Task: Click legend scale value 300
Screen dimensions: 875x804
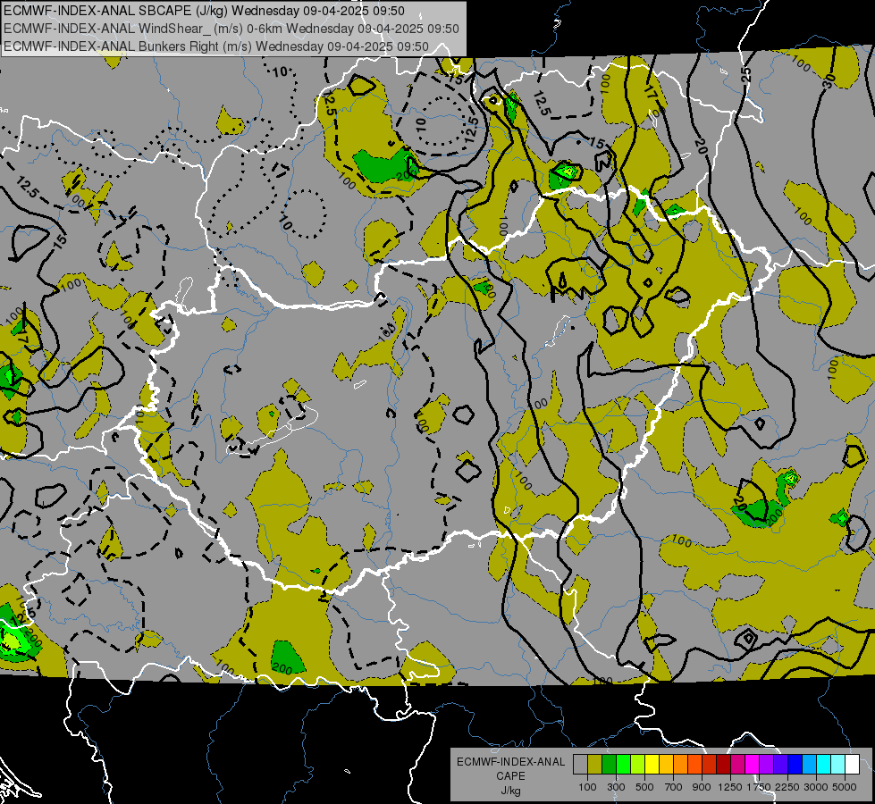Action: click(x=616, y=787)
